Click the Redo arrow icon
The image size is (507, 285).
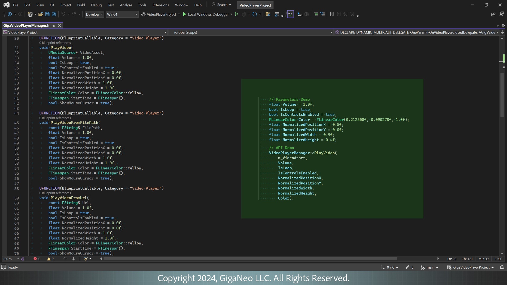pyautogui.click(x=74, y=14)
